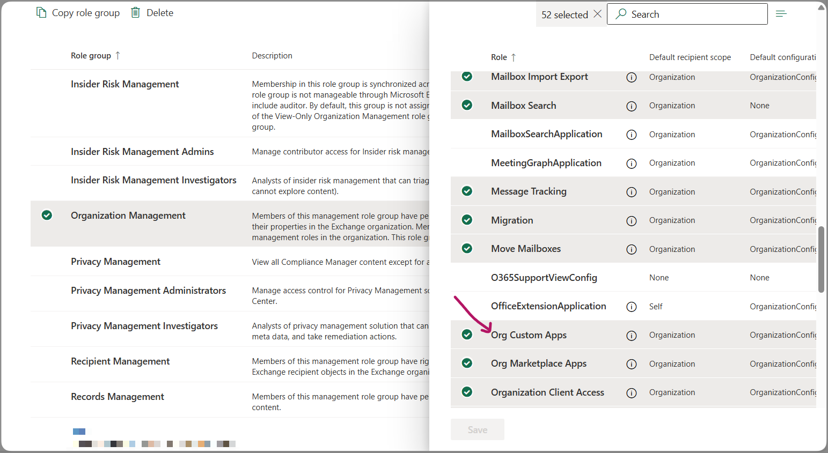Image resolution: width=828 pixels, height=453 pixels.
Task: Open Privacy Management Administrators role group
Action: (x=148, y=291)
